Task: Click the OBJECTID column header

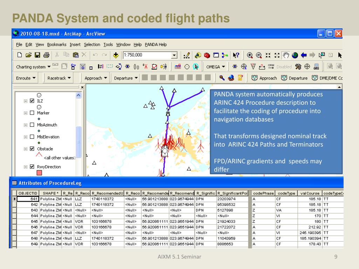Action: point(28,193)
